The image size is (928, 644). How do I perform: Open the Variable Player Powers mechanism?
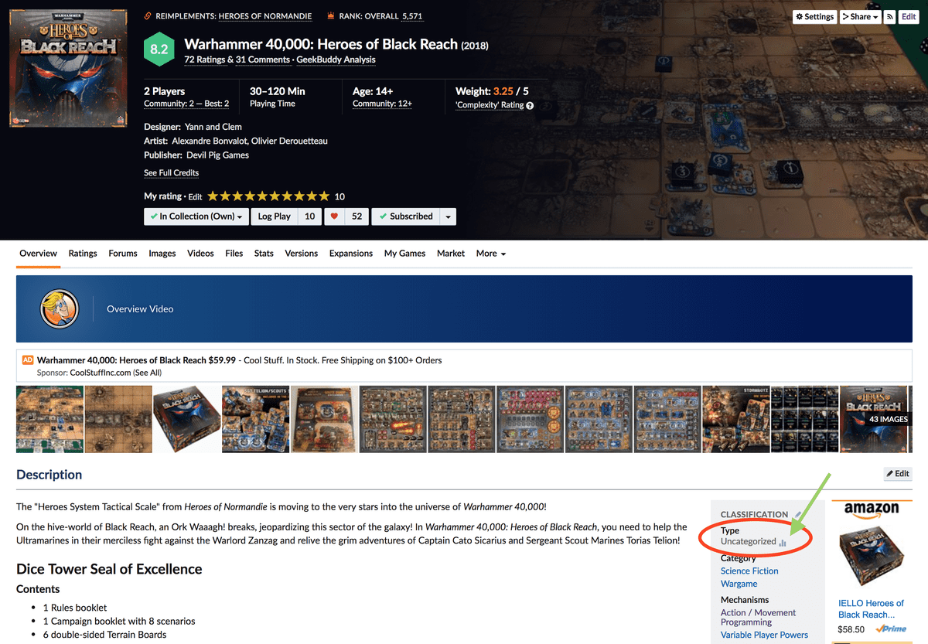tap(764, 635)
